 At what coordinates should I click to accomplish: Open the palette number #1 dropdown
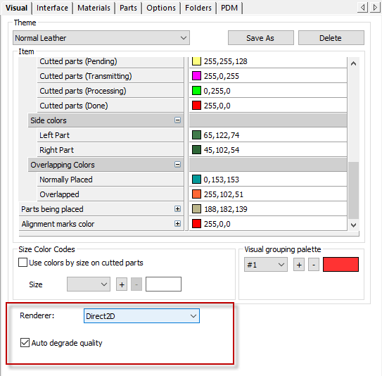(266, 265)
